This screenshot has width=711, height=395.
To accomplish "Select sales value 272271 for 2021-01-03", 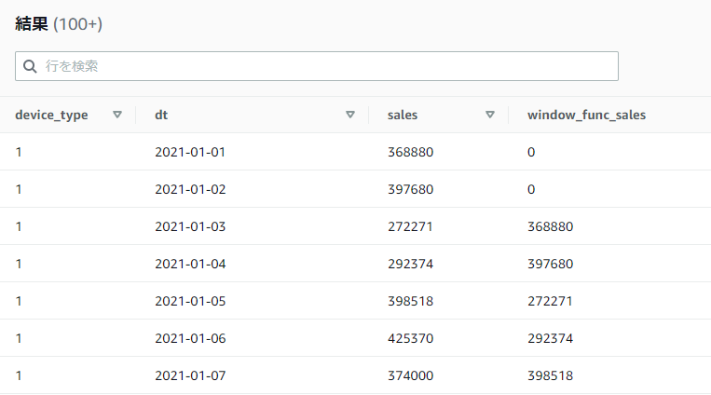I will click(410, 226).
